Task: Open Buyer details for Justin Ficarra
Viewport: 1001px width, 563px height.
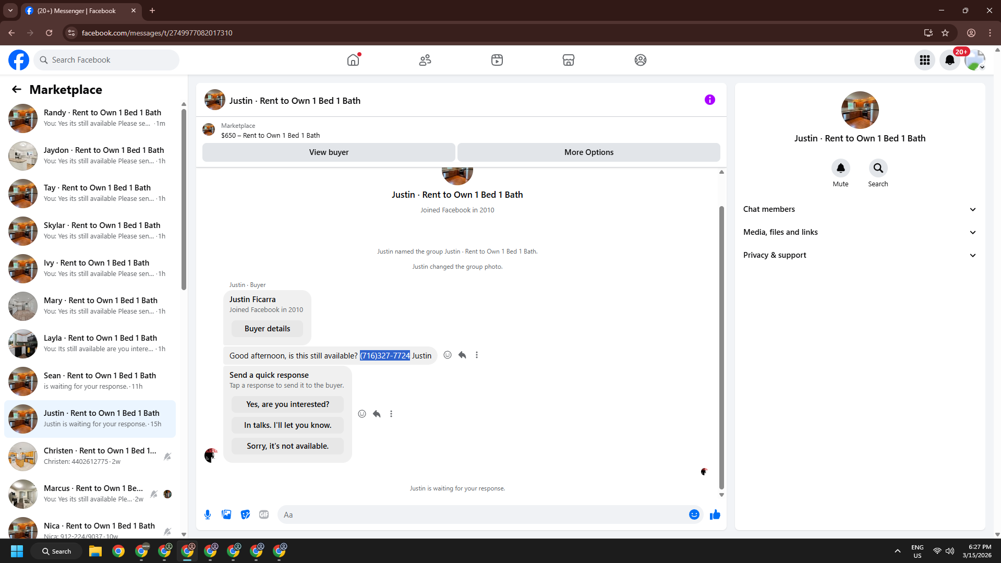Action: pyautogui.click(x=267, y=329)
